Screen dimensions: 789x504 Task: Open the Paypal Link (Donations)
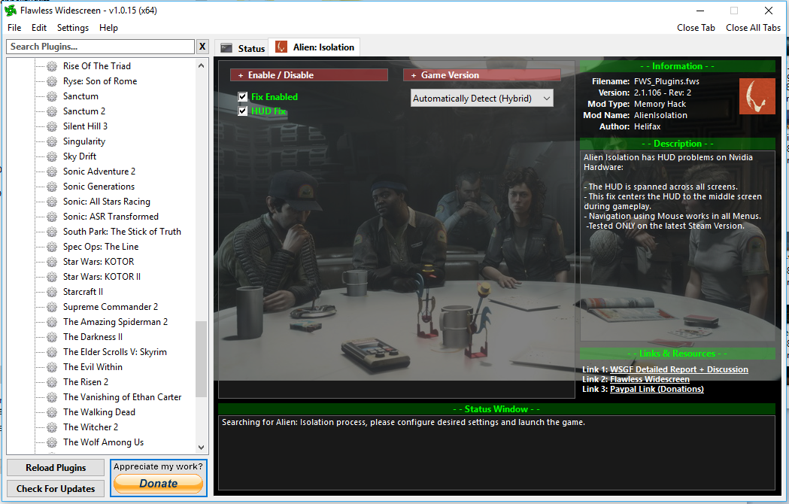(x=657, y=389)
